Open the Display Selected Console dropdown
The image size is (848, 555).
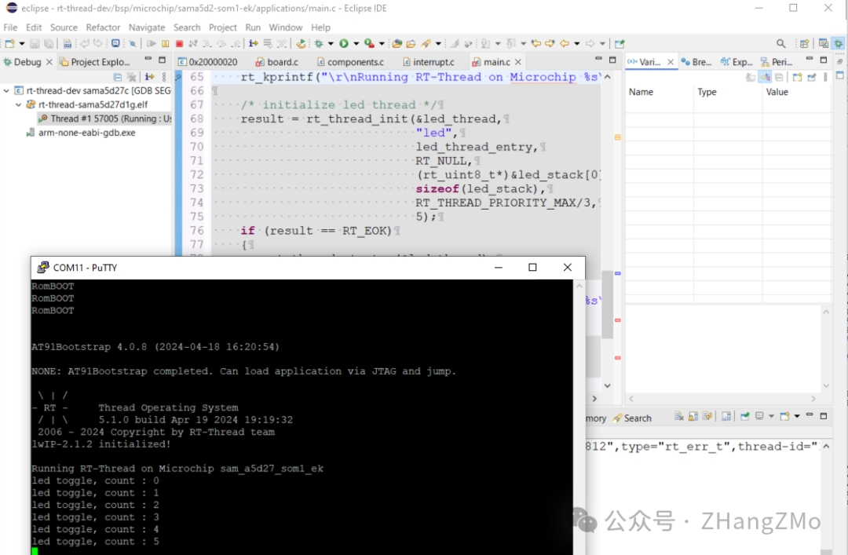click(x=771, y=416)
